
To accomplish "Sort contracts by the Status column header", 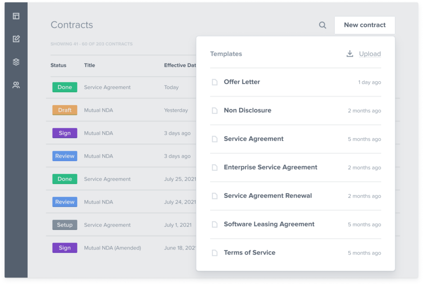I will [x=58, y=65].
